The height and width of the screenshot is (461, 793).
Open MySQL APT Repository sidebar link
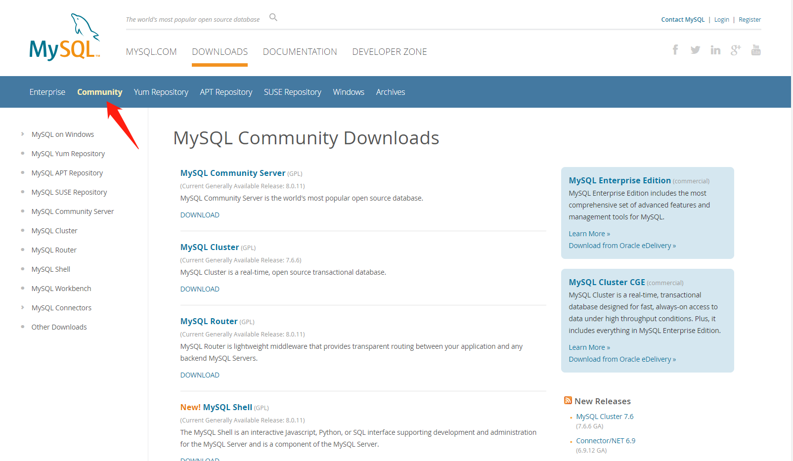(67, 173)
